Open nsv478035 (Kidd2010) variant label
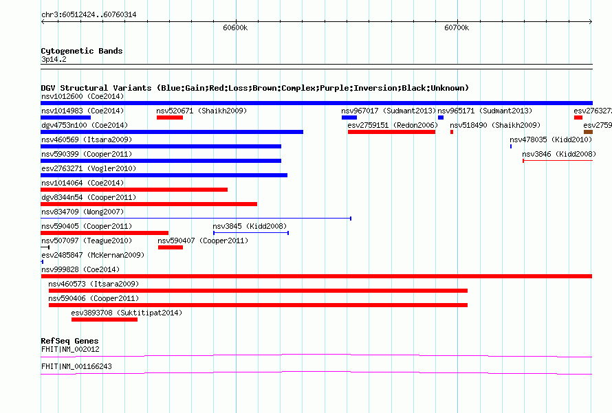Viewport: 612px width, 413px height. (551, 139)
